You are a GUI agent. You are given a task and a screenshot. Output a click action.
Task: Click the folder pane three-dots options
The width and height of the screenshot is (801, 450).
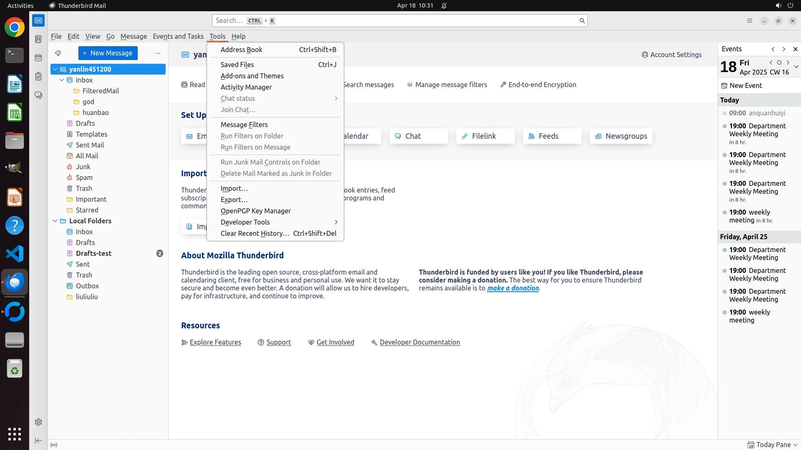(x=158, y=53)
